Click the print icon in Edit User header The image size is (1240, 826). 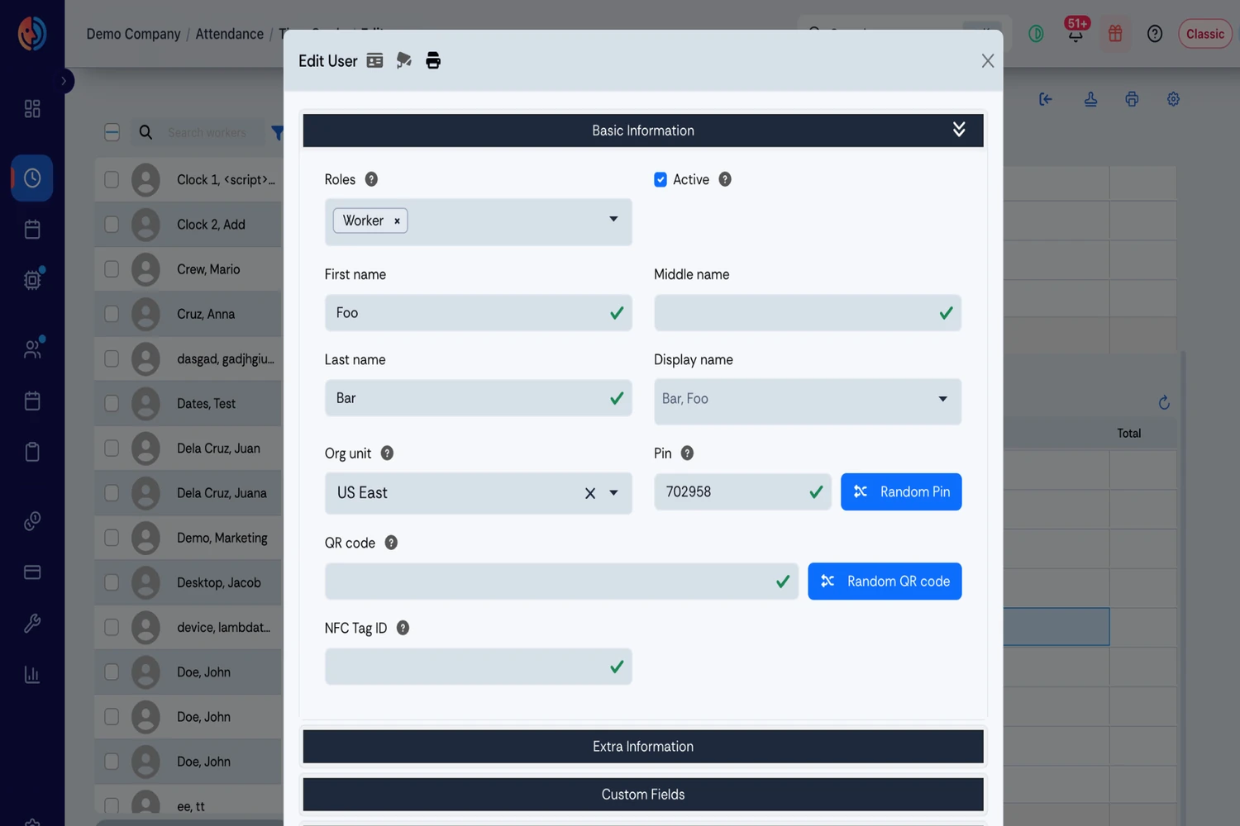pos(433,60)
